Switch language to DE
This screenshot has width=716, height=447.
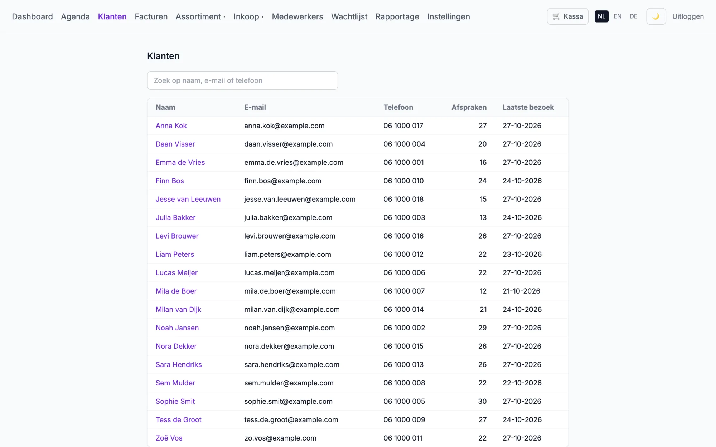coord(633,16)
